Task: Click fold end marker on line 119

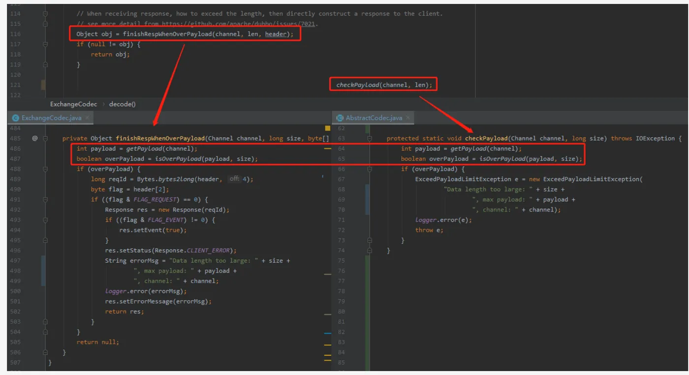Action: 45,65
